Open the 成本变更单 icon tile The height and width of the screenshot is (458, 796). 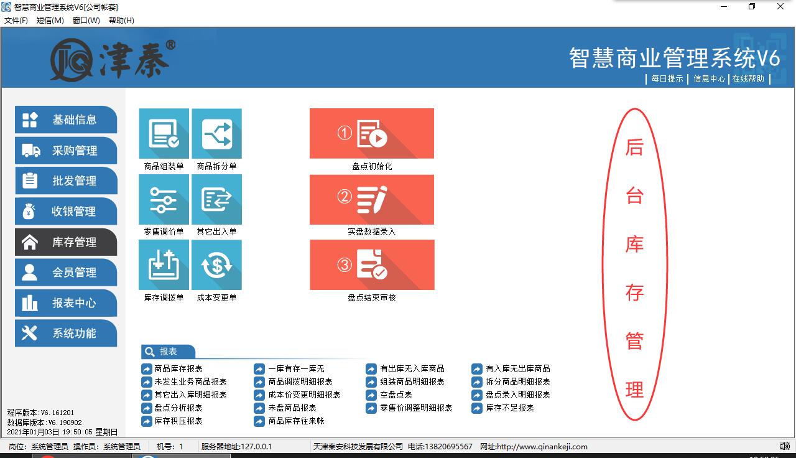(x=216, y=265)
